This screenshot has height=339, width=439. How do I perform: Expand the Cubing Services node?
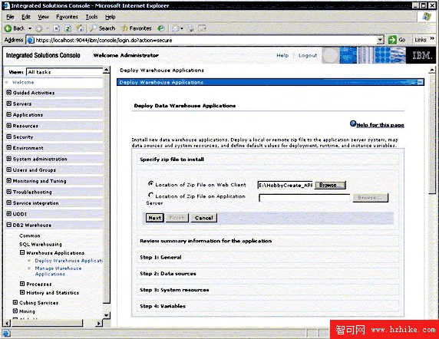click(15, 302)
